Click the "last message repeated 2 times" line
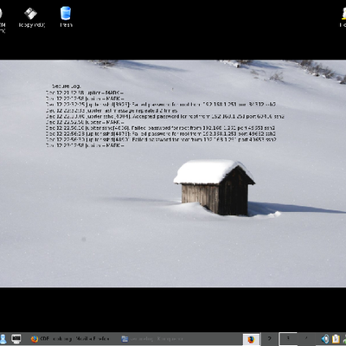The height and width of the screenshot is (346, 346). point(112,111)
